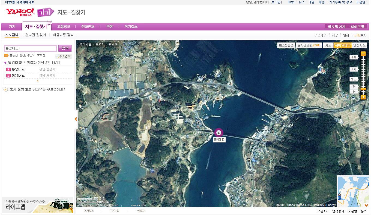Image resolution: width=371 pixels, height=215 pixels.
Task: Click the 거리재기 distance tool
Action: click(x=321, y=35)
